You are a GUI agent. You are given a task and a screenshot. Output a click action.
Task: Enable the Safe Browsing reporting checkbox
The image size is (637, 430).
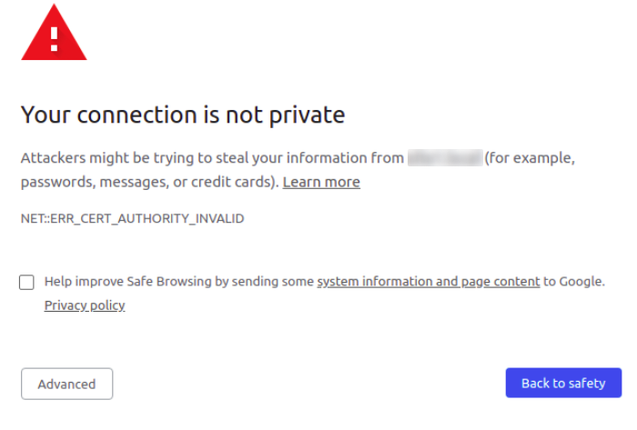(26, 282)
